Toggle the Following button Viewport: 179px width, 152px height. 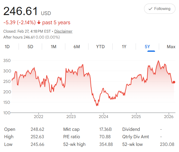(160, 9)
